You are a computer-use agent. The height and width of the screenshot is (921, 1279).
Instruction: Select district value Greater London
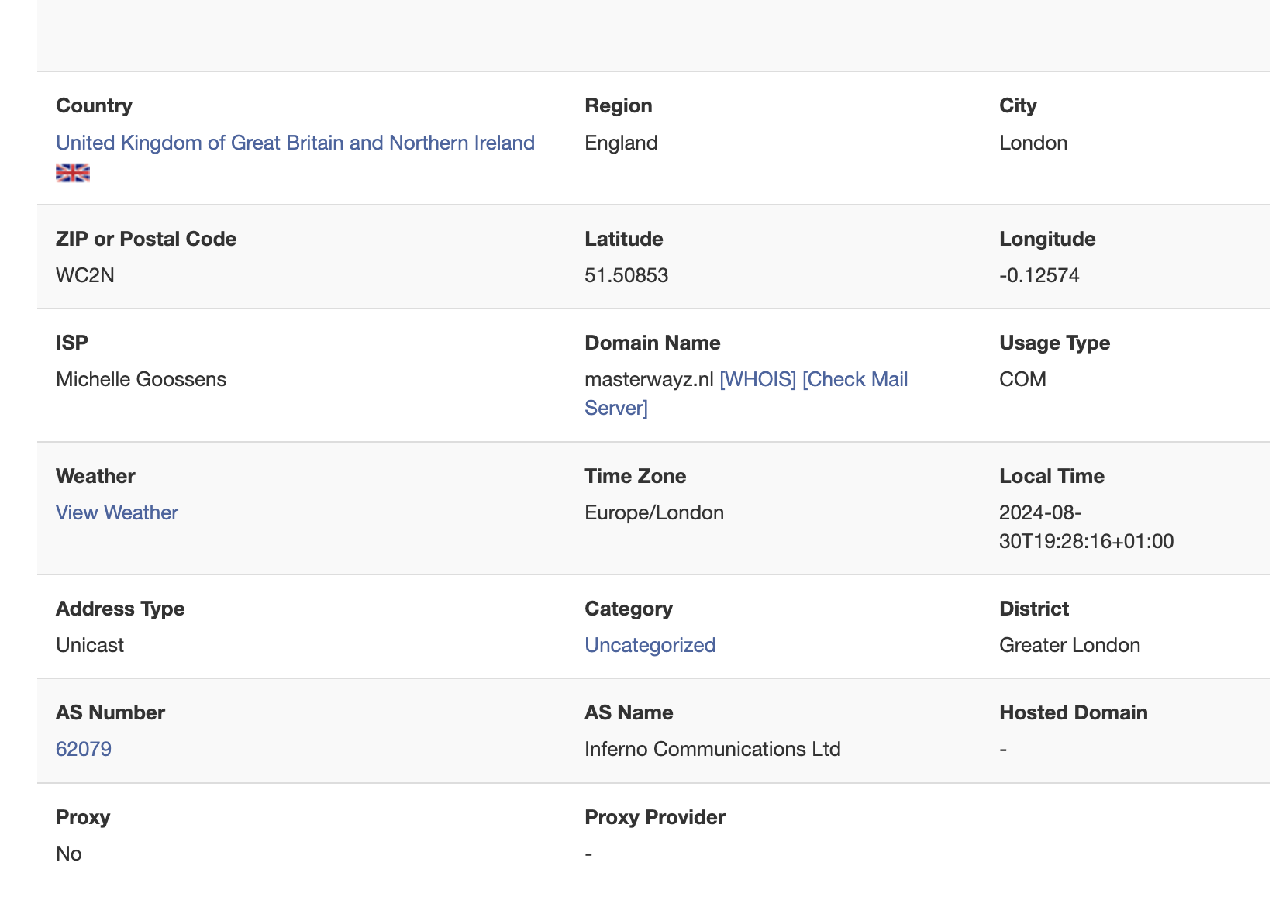coord(1070,645)
